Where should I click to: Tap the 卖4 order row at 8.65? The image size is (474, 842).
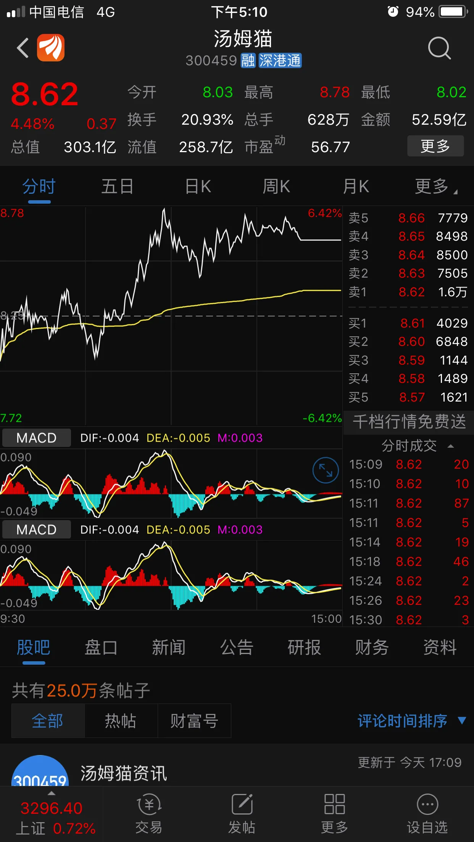coord(408,236)
